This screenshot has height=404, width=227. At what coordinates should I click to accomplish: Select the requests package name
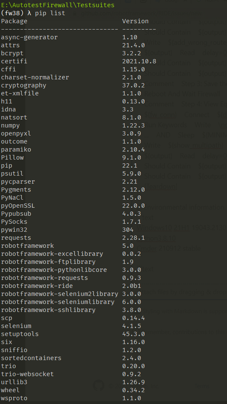[16, 238]
